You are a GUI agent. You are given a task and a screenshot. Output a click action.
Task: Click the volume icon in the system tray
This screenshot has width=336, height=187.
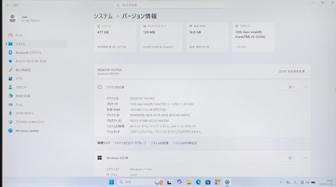[x=308, y=182]
